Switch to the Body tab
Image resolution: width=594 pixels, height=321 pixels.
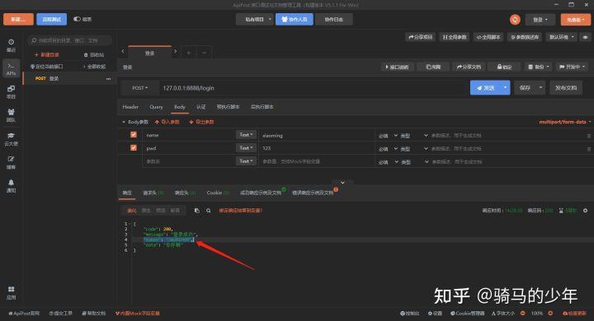(x=180, y=107)
